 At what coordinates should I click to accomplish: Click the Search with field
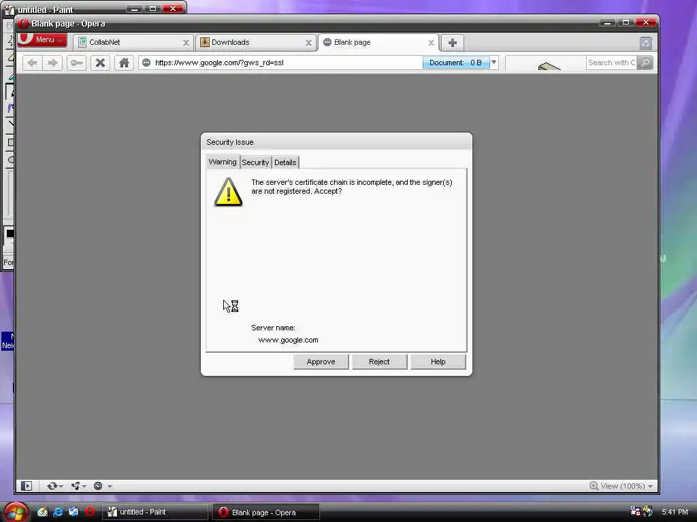tap(612, 63)
